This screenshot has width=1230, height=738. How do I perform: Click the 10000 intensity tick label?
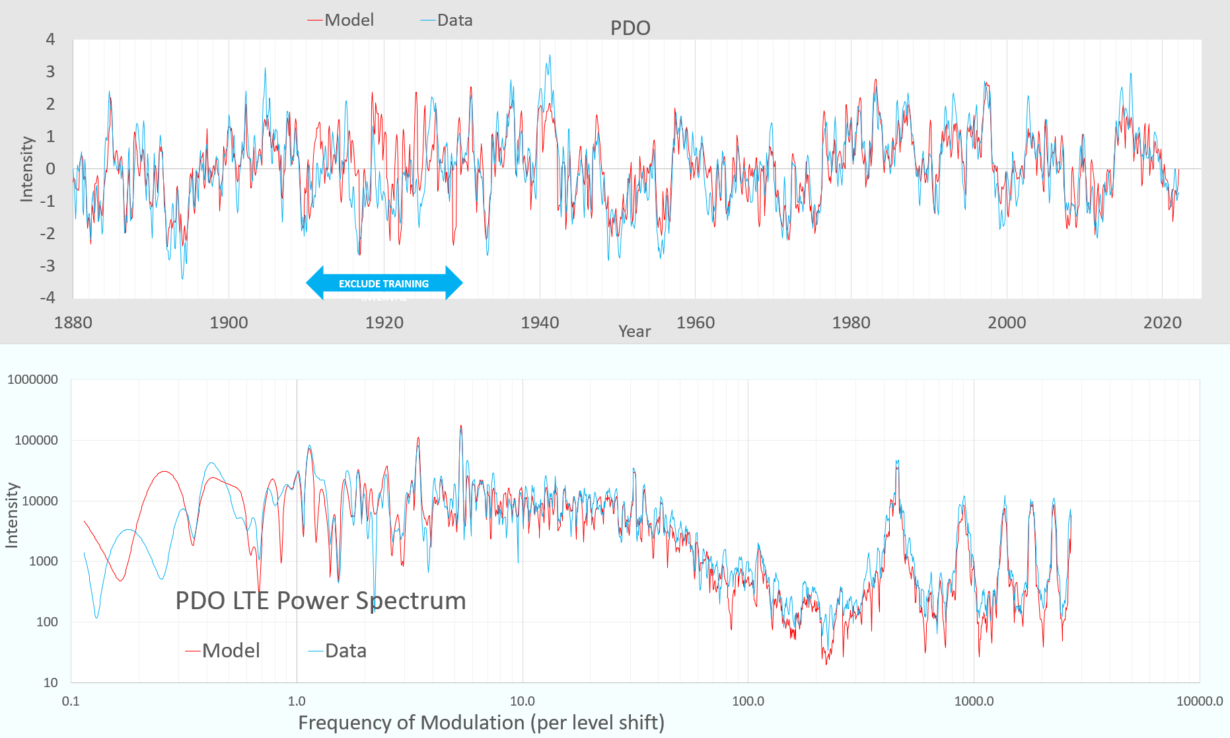40,501
